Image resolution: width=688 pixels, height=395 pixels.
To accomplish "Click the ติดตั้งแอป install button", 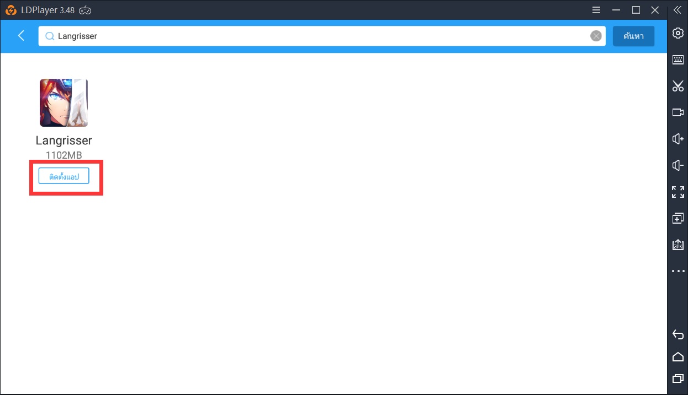I will (64, 177).
